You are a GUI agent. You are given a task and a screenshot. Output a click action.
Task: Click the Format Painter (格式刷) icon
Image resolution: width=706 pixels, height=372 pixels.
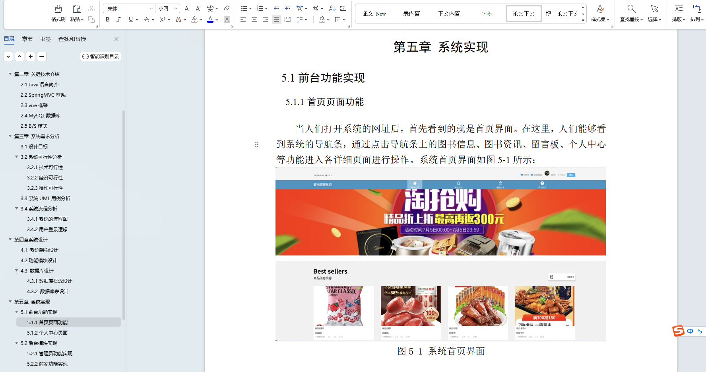coord(58,9)
